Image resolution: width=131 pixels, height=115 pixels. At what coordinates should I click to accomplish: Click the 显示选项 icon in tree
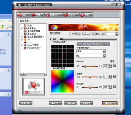25,34
